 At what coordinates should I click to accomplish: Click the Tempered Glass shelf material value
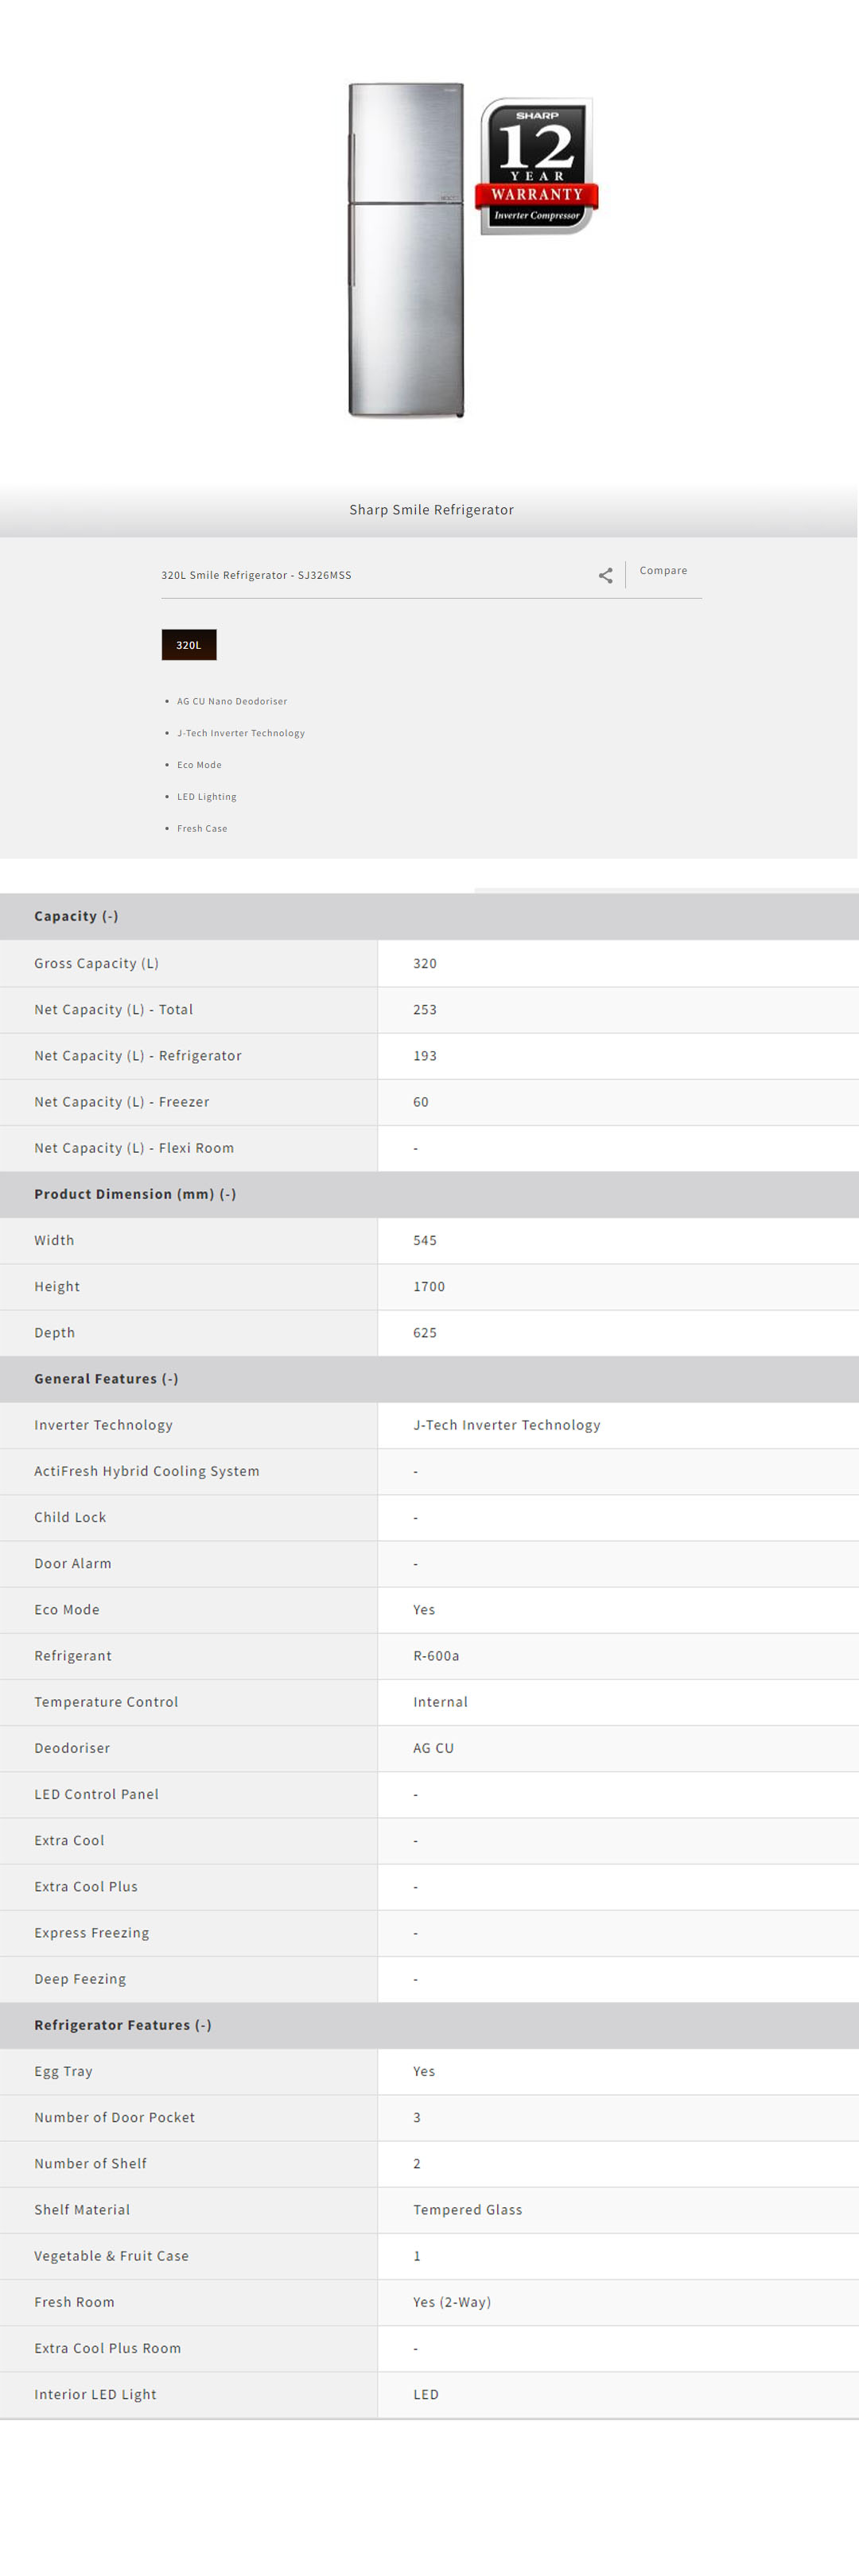[467, 2210]
